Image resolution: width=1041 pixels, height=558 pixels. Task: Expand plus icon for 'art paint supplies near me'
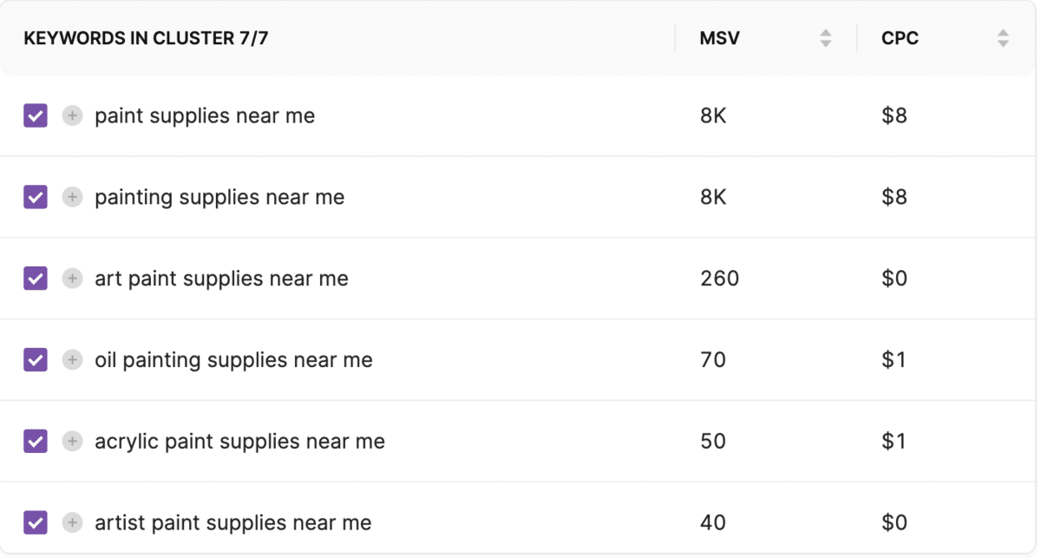point(73,279)
